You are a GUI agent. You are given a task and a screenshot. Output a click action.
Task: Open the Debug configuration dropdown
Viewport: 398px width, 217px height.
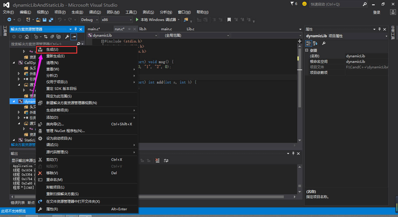90,20
